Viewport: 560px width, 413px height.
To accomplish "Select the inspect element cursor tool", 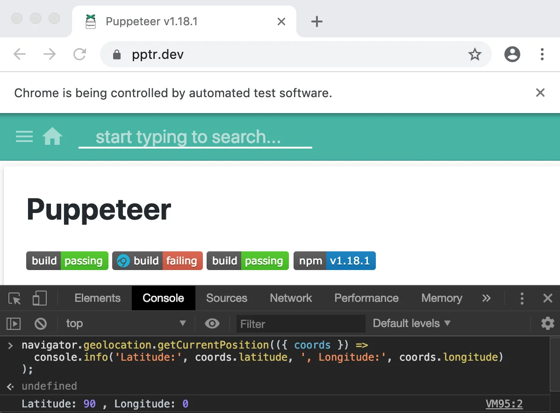I will point(14,298).
